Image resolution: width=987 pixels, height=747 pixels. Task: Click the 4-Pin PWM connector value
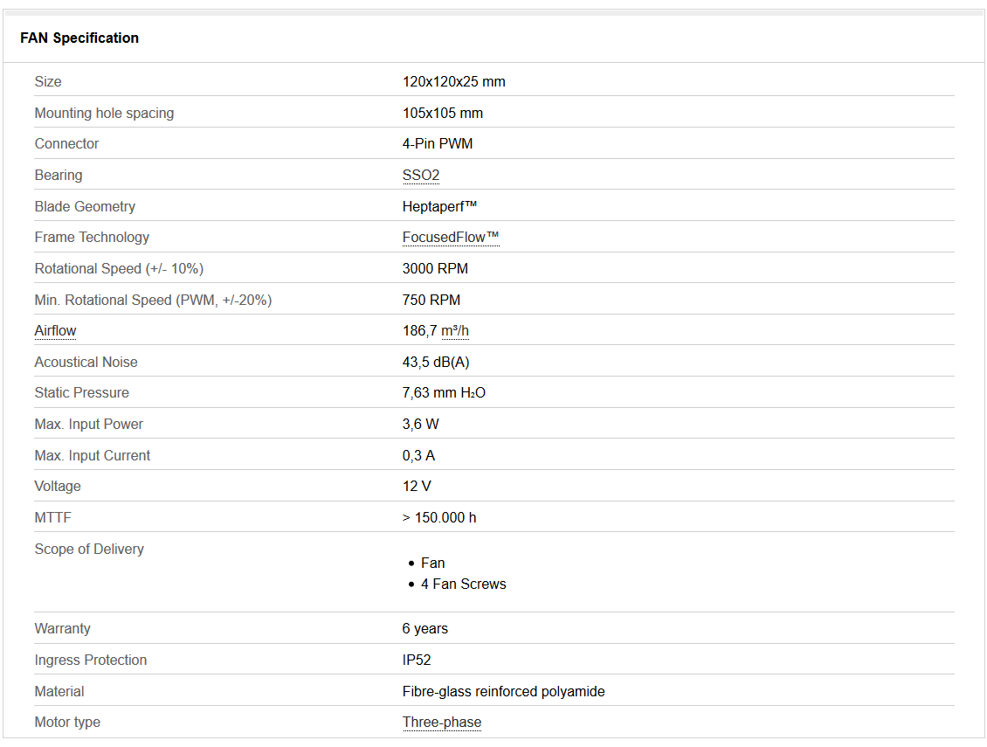pyautogui.click(x=437, y=144)
